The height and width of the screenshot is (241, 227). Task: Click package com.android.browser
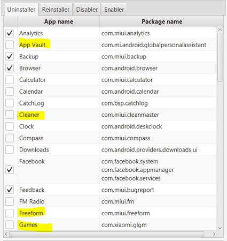coord(129,68)
